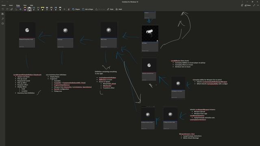The height and width of the screenshot is (146, 260).
Task: Toggle Draw with Touch mode
Action: point(69,9)
